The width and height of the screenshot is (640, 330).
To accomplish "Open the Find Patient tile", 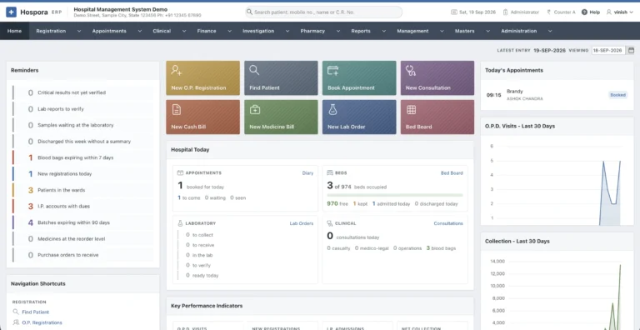I will (x=281, y=78).
